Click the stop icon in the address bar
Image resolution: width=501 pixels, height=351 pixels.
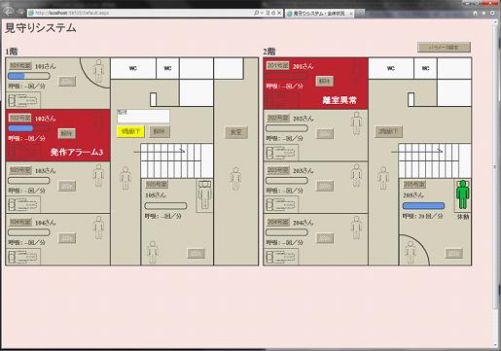click(x=279, y=13)
